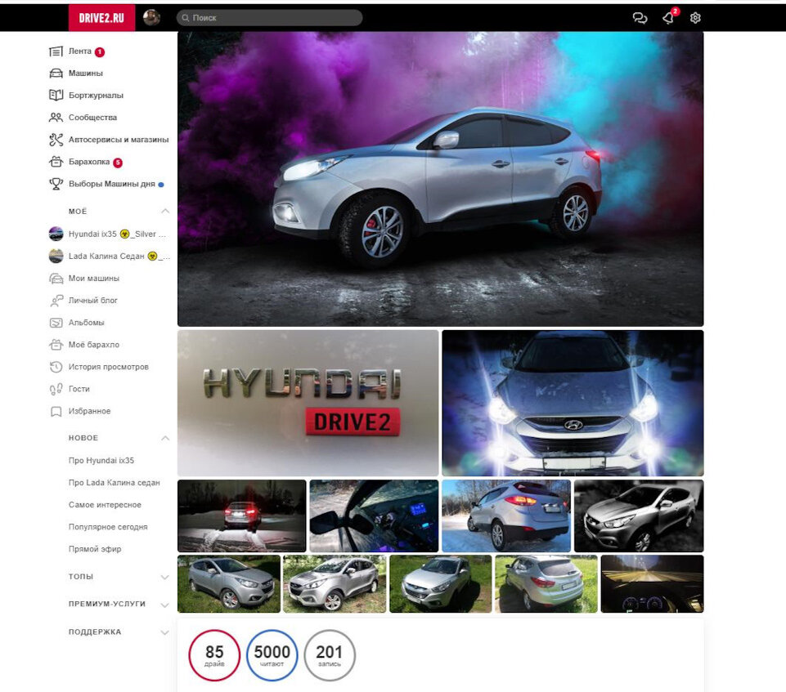The width and height of the screenshot is (786, 692).
Task: Click the 5000 читают counter
Action: pyautogui.click(x=272, y=655)
